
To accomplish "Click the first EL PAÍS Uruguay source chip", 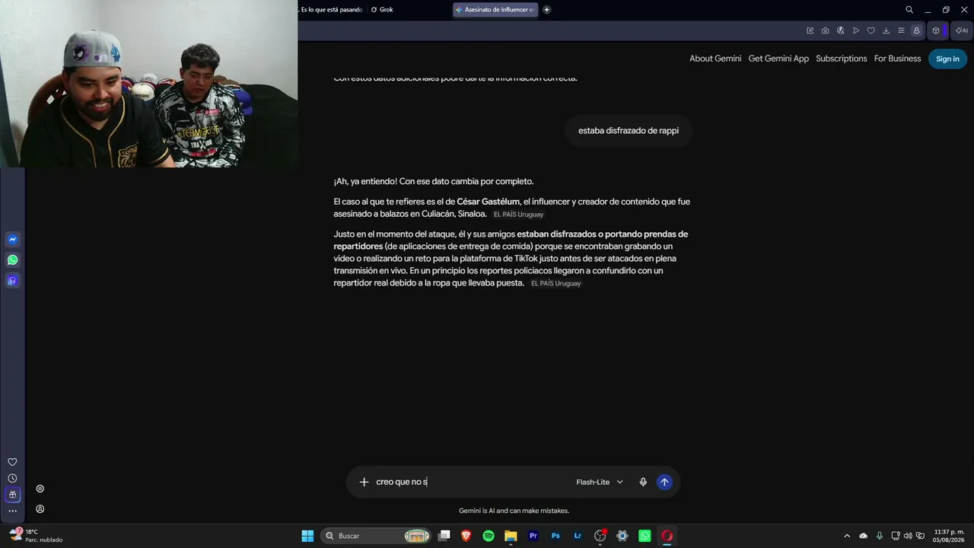I will click(518, 215).
